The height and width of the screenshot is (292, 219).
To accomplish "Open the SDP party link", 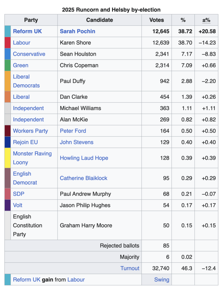I will pos(19,194).
